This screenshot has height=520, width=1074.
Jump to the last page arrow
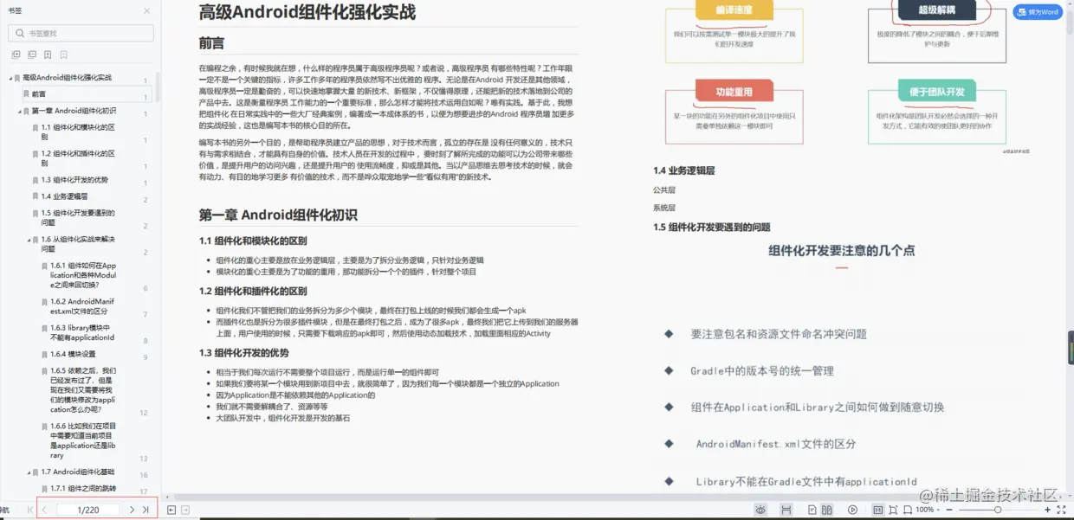[x=146, y=510]
